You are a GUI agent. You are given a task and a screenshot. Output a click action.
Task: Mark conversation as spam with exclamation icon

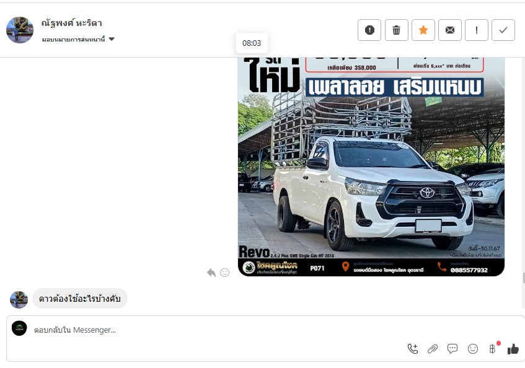click(369, 30)
